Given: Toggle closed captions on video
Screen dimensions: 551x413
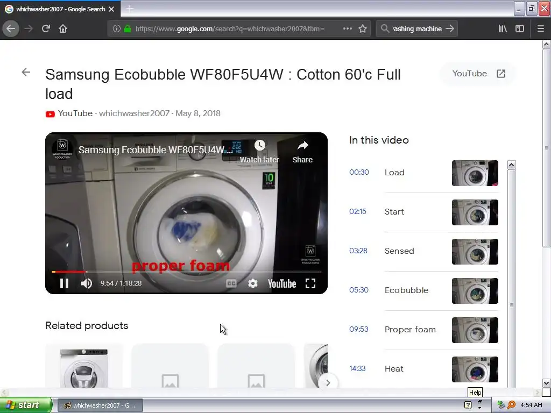Looking at the screenshot, I should click(x=231, y=283).
